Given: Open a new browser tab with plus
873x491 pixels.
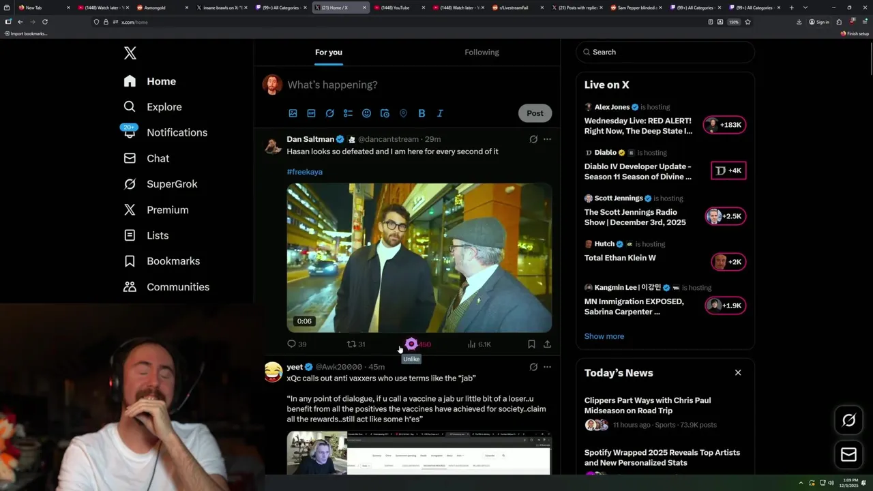Looking at the screenshot, I should (x=791, y=8).
